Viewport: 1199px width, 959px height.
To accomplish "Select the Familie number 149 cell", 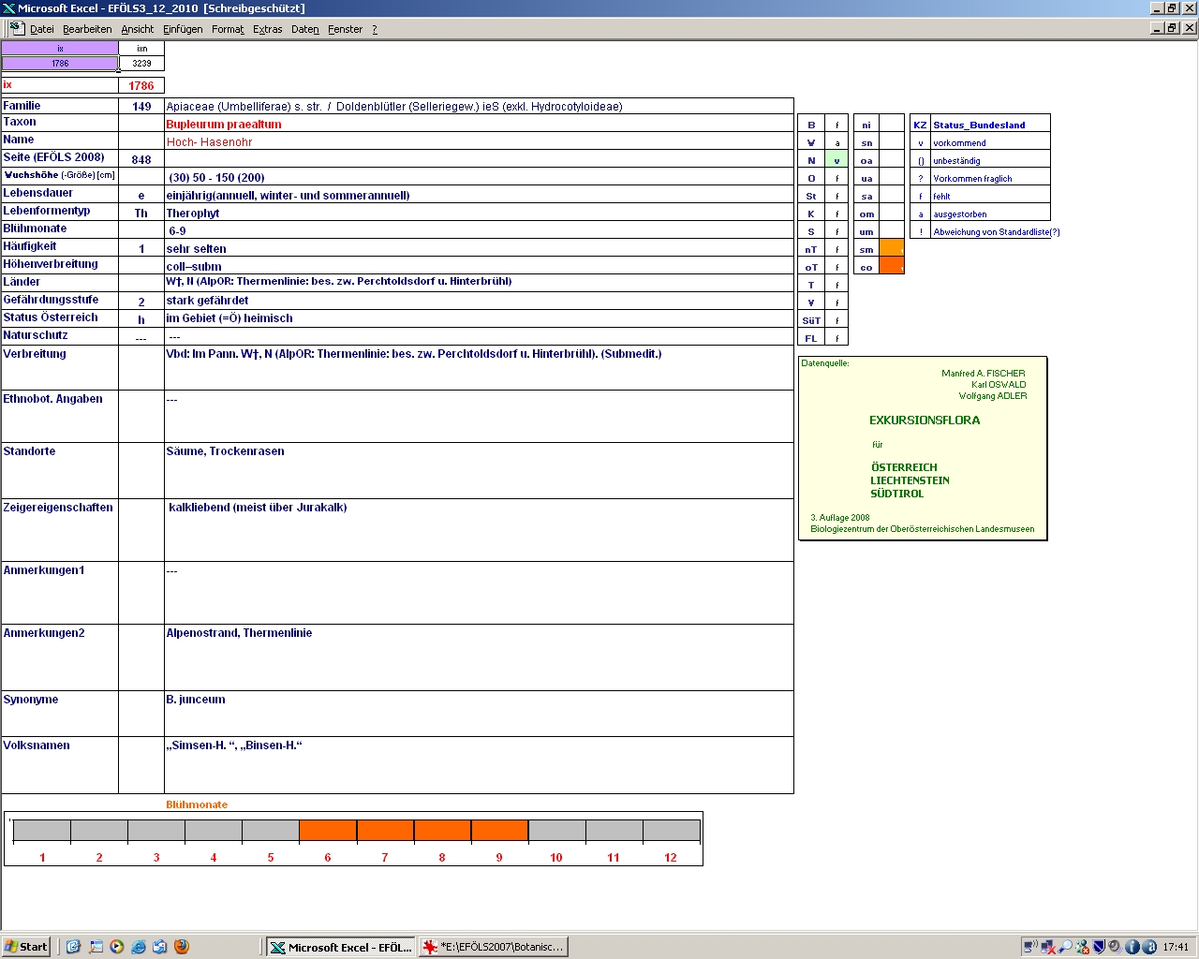I will (141, 106).
